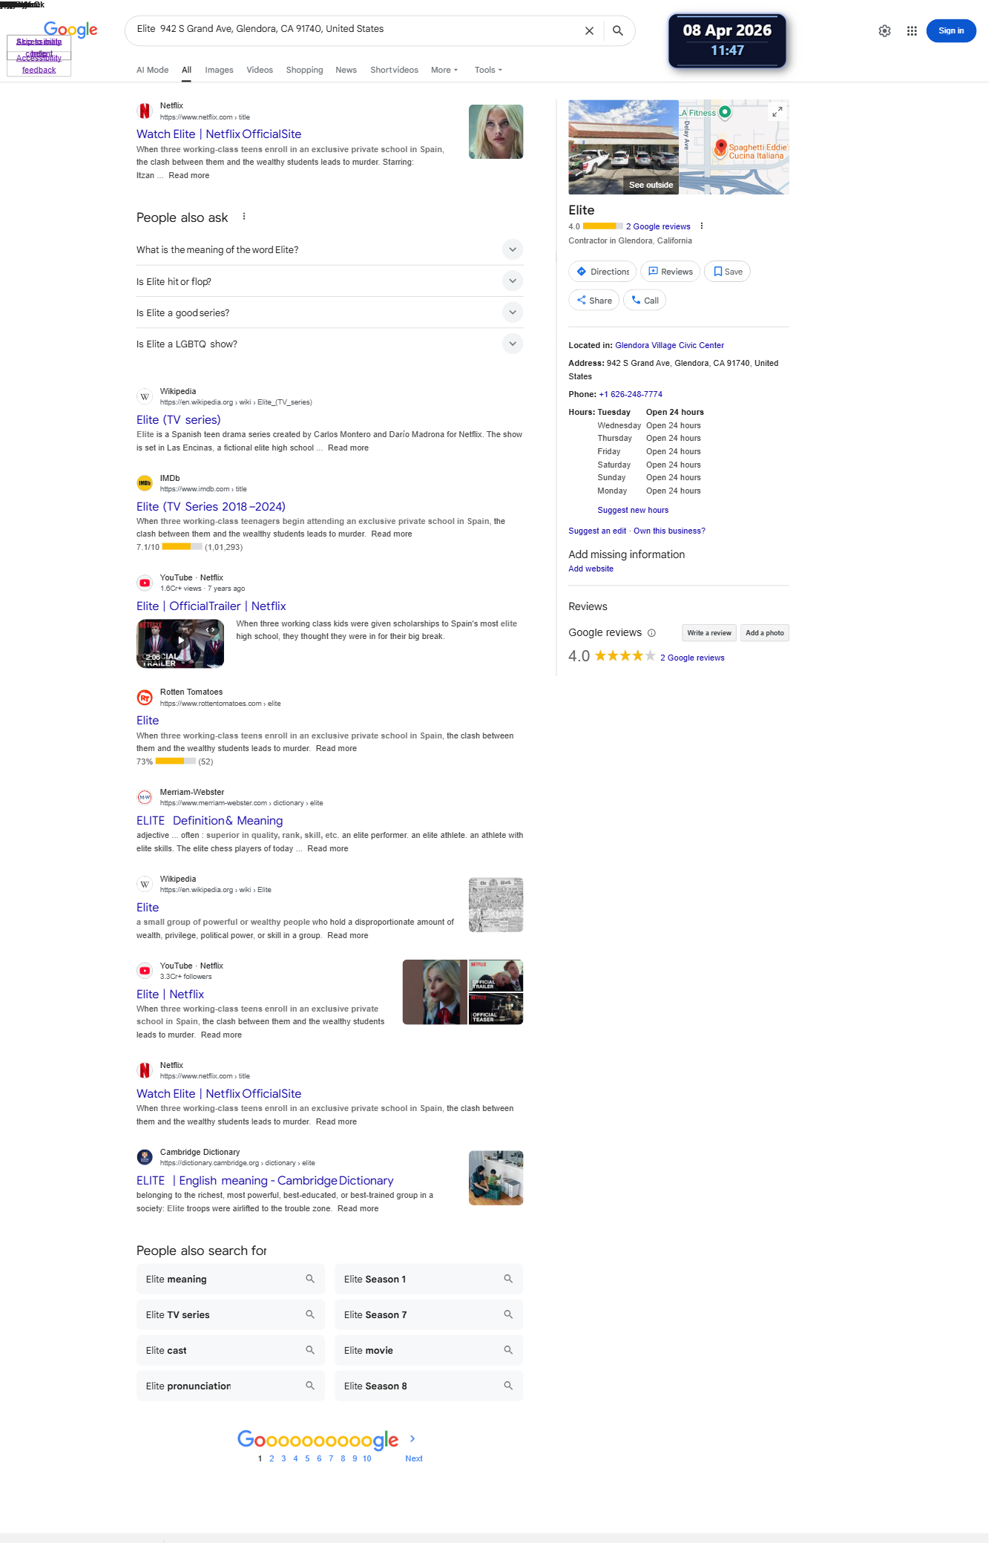This screenshot has width=1000, height=1543.
Task: Switch to the Images tab
Action: click(219, 70)
